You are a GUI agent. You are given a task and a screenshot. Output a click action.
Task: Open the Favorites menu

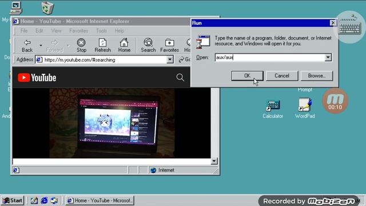pyautogui.click(x=79, y=30)
